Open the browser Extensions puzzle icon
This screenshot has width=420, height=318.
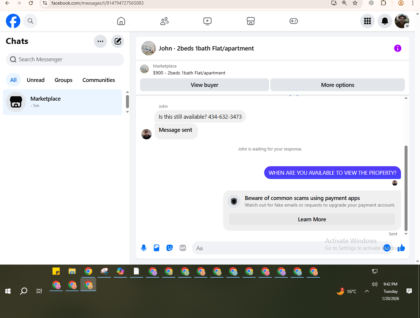[384, 3]
